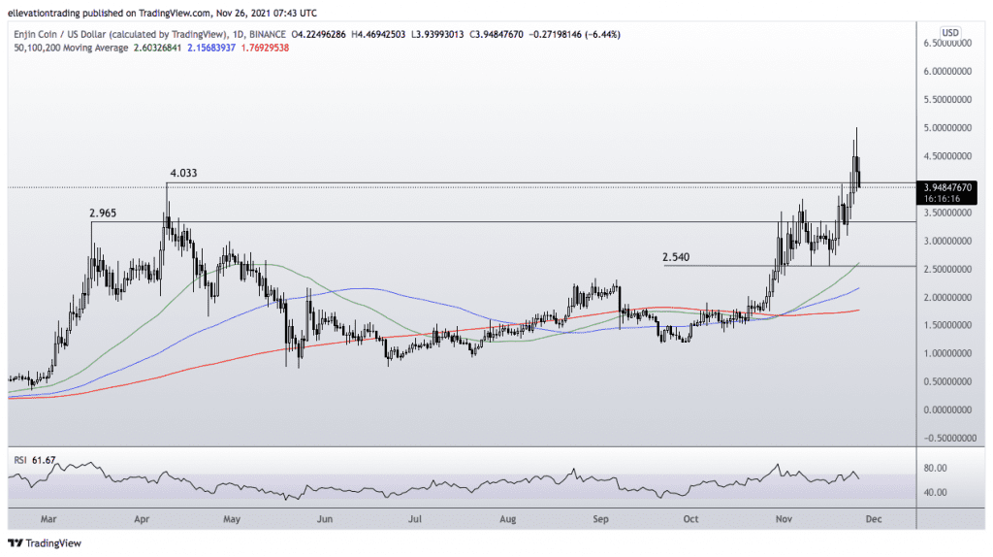Click the 2.965 level label
The width and height of the screenshot is (993, 557).
pos(103,213)
